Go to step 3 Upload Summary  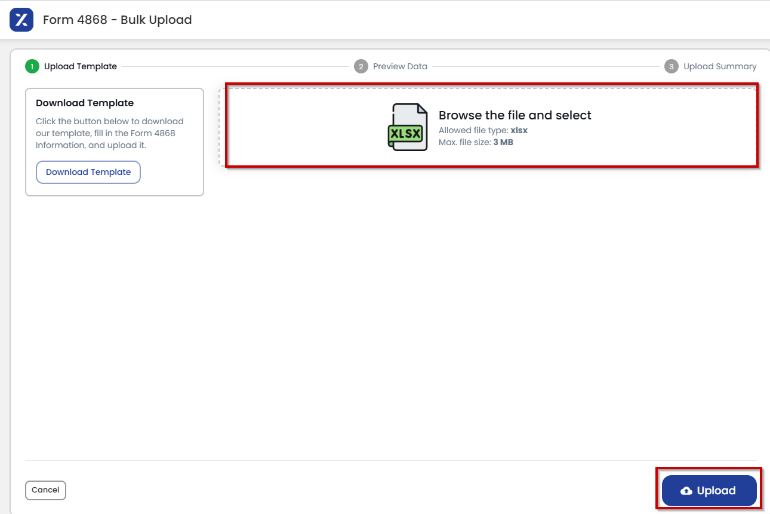(x=710, y=66)
